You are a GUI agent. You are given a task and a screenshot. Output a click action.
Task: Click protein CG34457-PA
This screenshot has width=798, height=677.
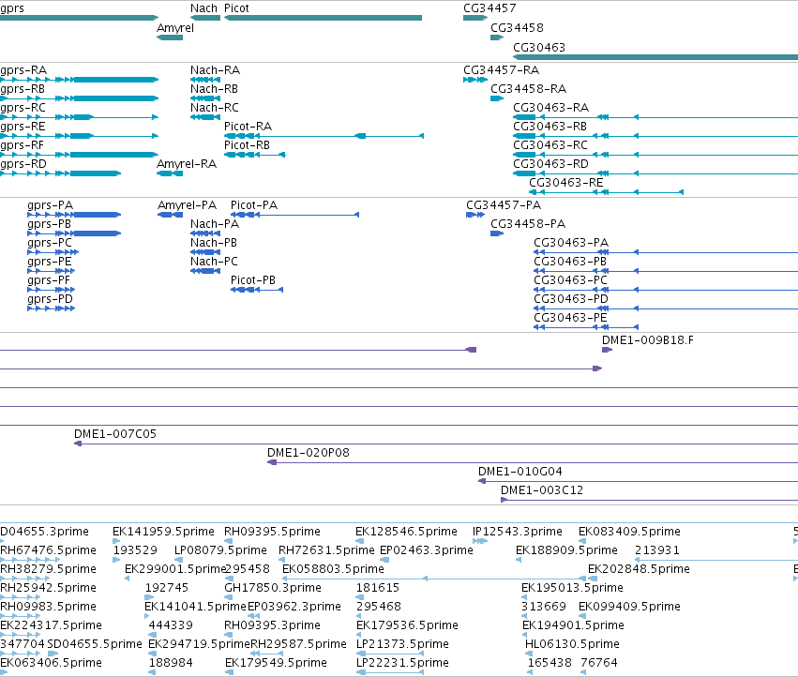tap(475, 215)
